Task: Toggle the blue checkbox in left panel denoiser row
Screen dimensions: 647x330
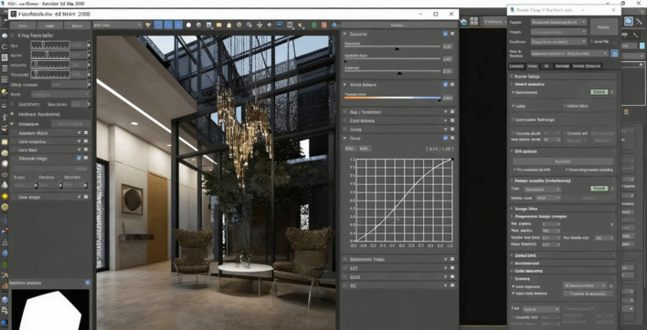Action: (79, 158)
